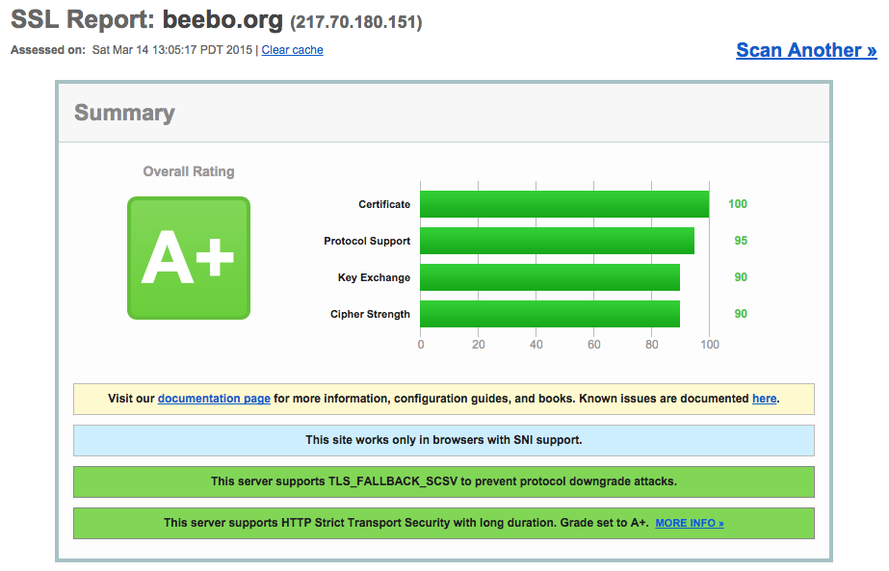
Task: Click the Protocol Support score value 95
Action: [x=741, y=241]
